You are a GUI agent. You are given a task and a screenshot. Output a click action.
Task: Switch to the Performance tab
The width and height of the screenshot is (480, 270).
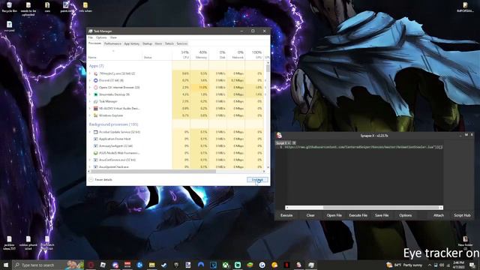click(x=112, y=43)
